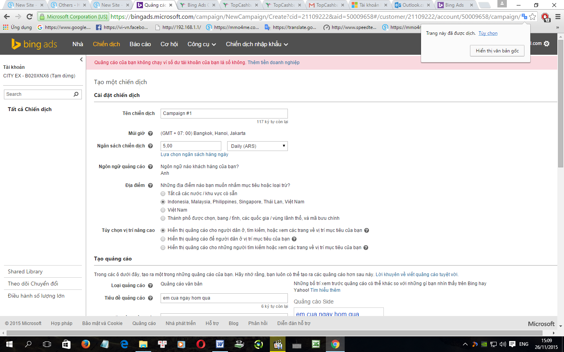The image size is (564, 352).
Task: Open Excel from the taskbar
Action: tap(316, 344)
